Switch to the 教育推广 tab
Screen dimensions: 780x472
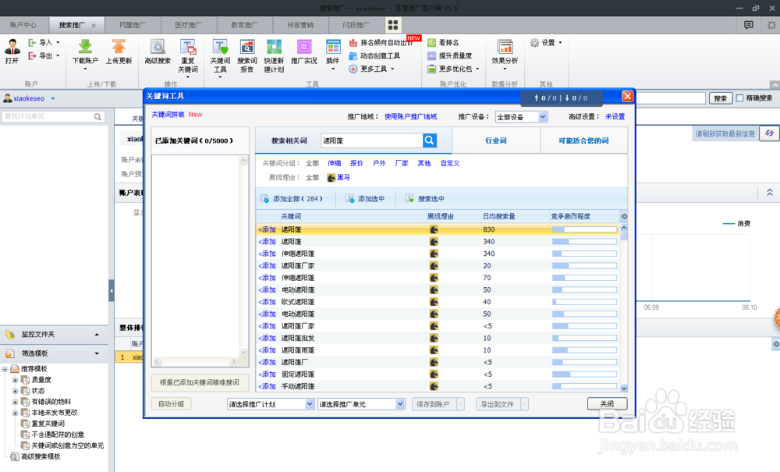pos(244,25)
